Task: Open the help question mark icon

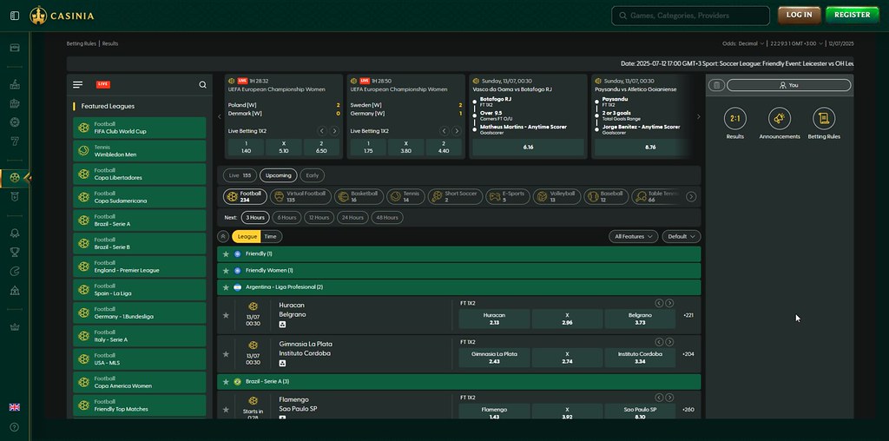Action: [15, 427]
